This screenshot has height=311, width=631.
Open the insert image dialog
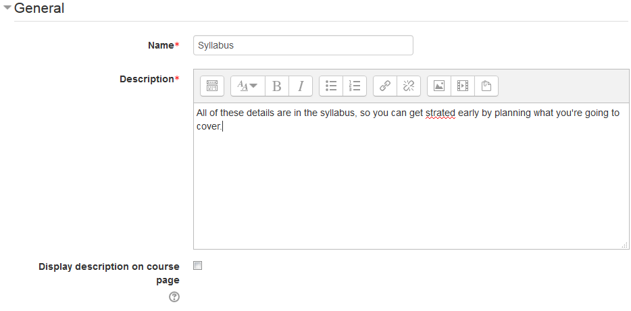[439, 86]
